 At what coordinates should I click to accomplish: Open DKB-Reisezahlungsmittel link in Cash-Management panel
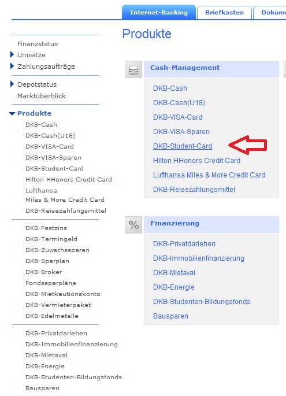(x=194, y=190)
